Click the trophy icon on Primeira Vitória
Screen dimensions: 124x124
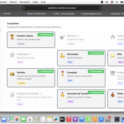12,37
